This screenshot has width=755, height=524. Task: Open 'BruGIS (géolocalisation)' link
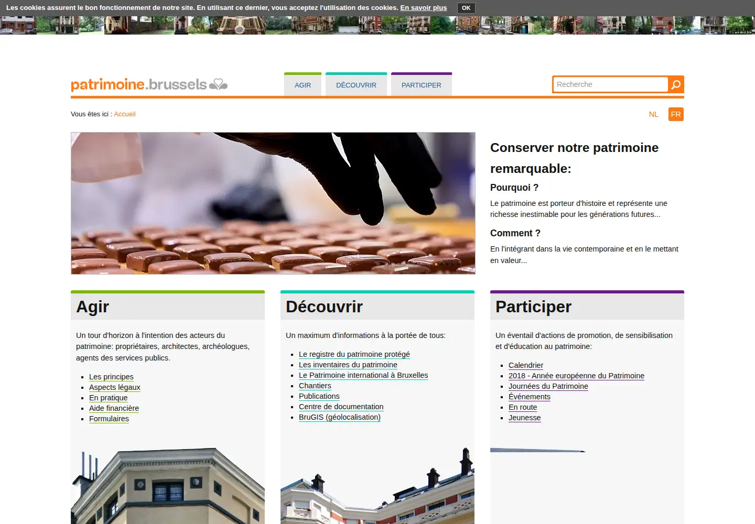pos(340,417)
